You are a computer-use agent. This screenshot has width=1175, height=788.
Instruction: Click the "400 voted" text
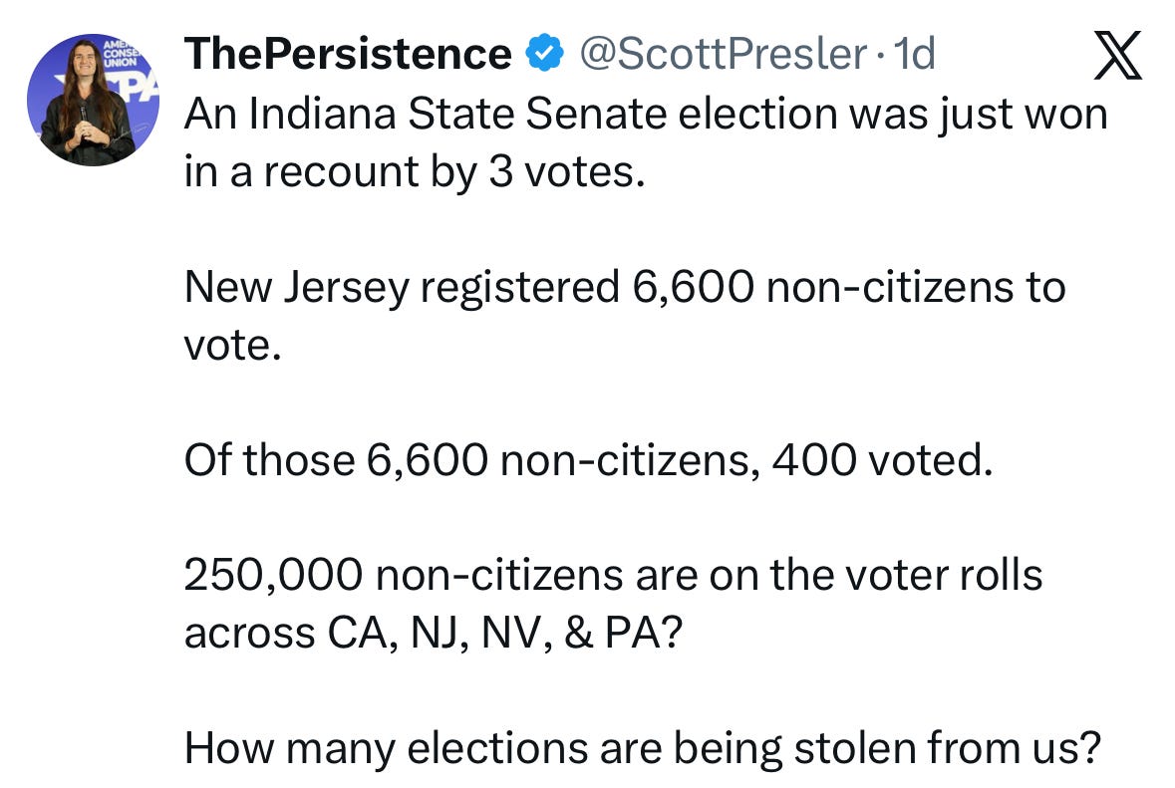click(x=882, y=460)
